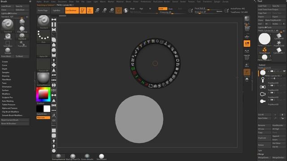Collapse the Merge section in Tool panel
This screenshot has height=161, width=287.
261,154
